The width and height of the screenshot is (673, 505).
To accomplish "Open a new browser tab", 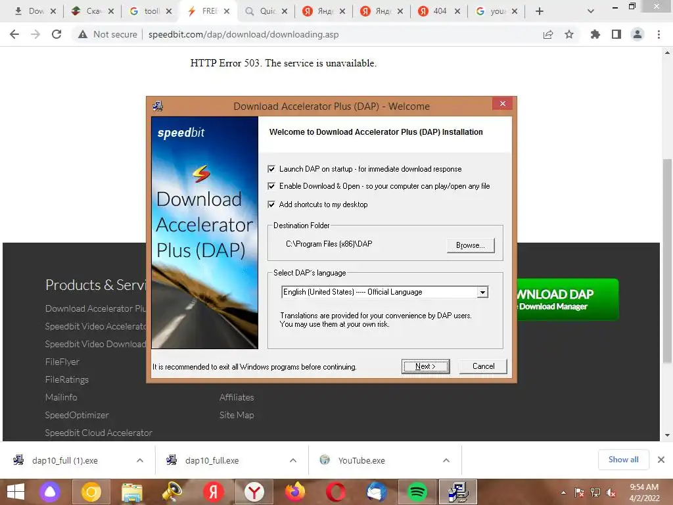I will pos(540,11).
